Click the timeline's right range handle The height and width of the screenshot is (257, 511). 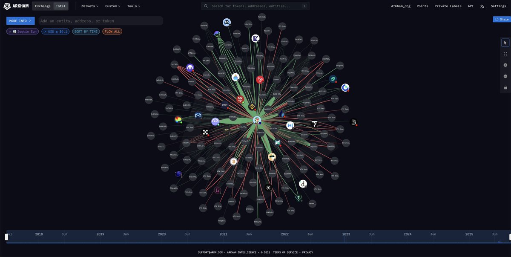[510, 237]
